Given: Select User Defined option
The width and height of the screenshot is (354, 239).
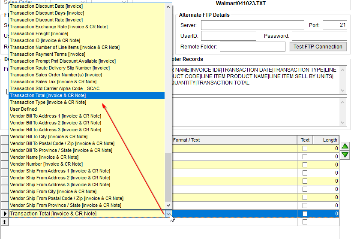Looking at the screenshot, I should pos(87,109).
